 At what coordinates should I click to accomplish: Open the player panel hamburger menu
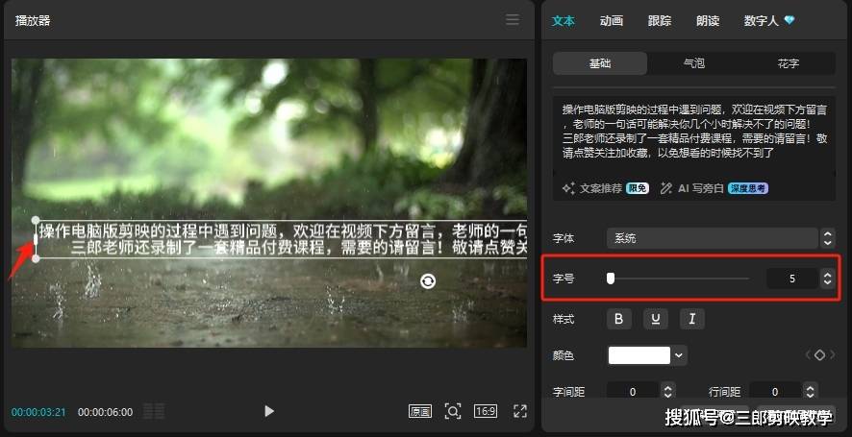click(513, 20)
